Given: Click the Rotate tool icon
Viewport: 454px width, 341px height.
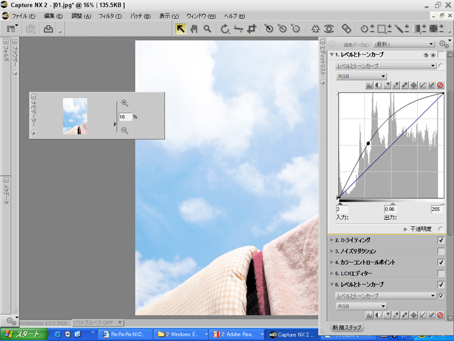Looking at the screenshot, I should [x=225, y=28].
